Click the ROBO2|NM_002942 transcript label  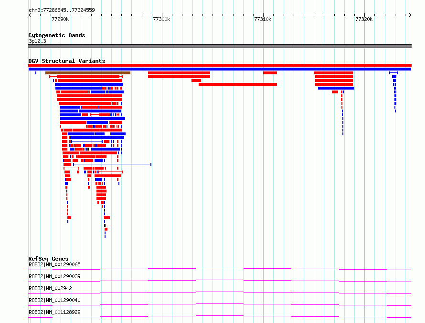pos(50,288)
